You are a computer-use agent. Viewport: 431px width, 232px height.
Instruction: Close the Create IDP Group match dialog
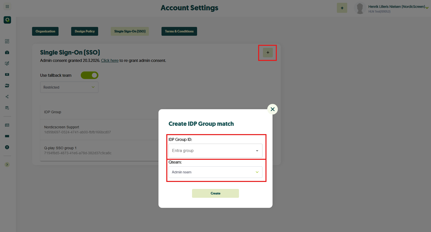(273, 109)
